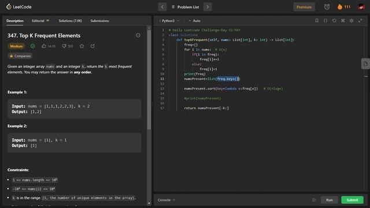Submit the solution
The image size is (370, 208).
(352, 200)
